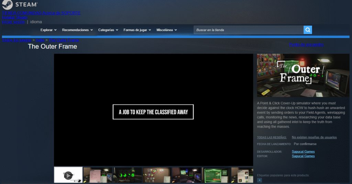This screenshot has width=352, height=184.
Task: Open the Miscelánea dropdown
Action: (166, 30)
